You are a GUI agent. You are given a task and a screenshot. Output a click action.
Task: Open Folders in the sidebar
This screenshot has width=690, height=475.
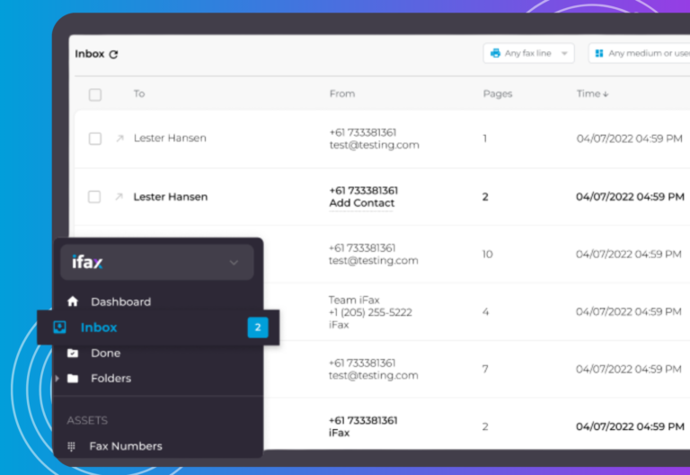tap(111, 379)
